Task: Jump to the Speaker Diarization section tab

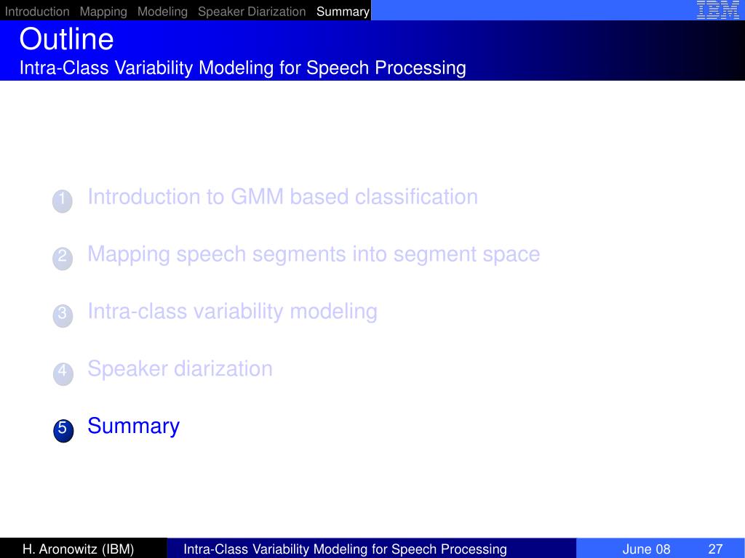Action: click(252, 12)
